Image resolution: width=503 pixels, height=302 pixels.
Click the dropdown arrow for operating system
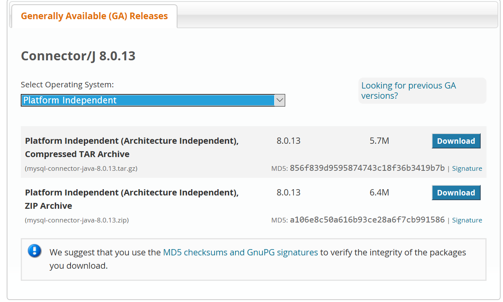tap(279, 100)
